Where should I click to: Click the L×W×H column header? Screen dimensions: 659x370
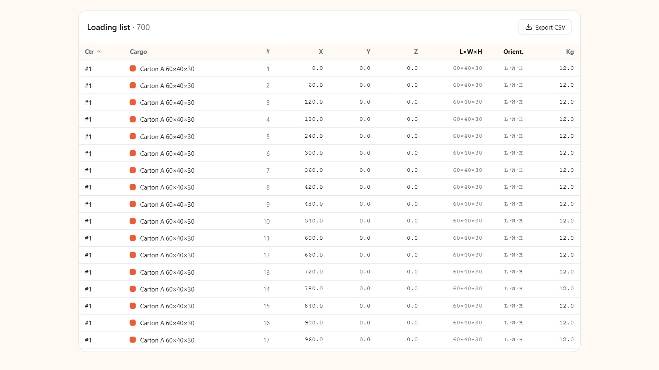click(471, 52)
